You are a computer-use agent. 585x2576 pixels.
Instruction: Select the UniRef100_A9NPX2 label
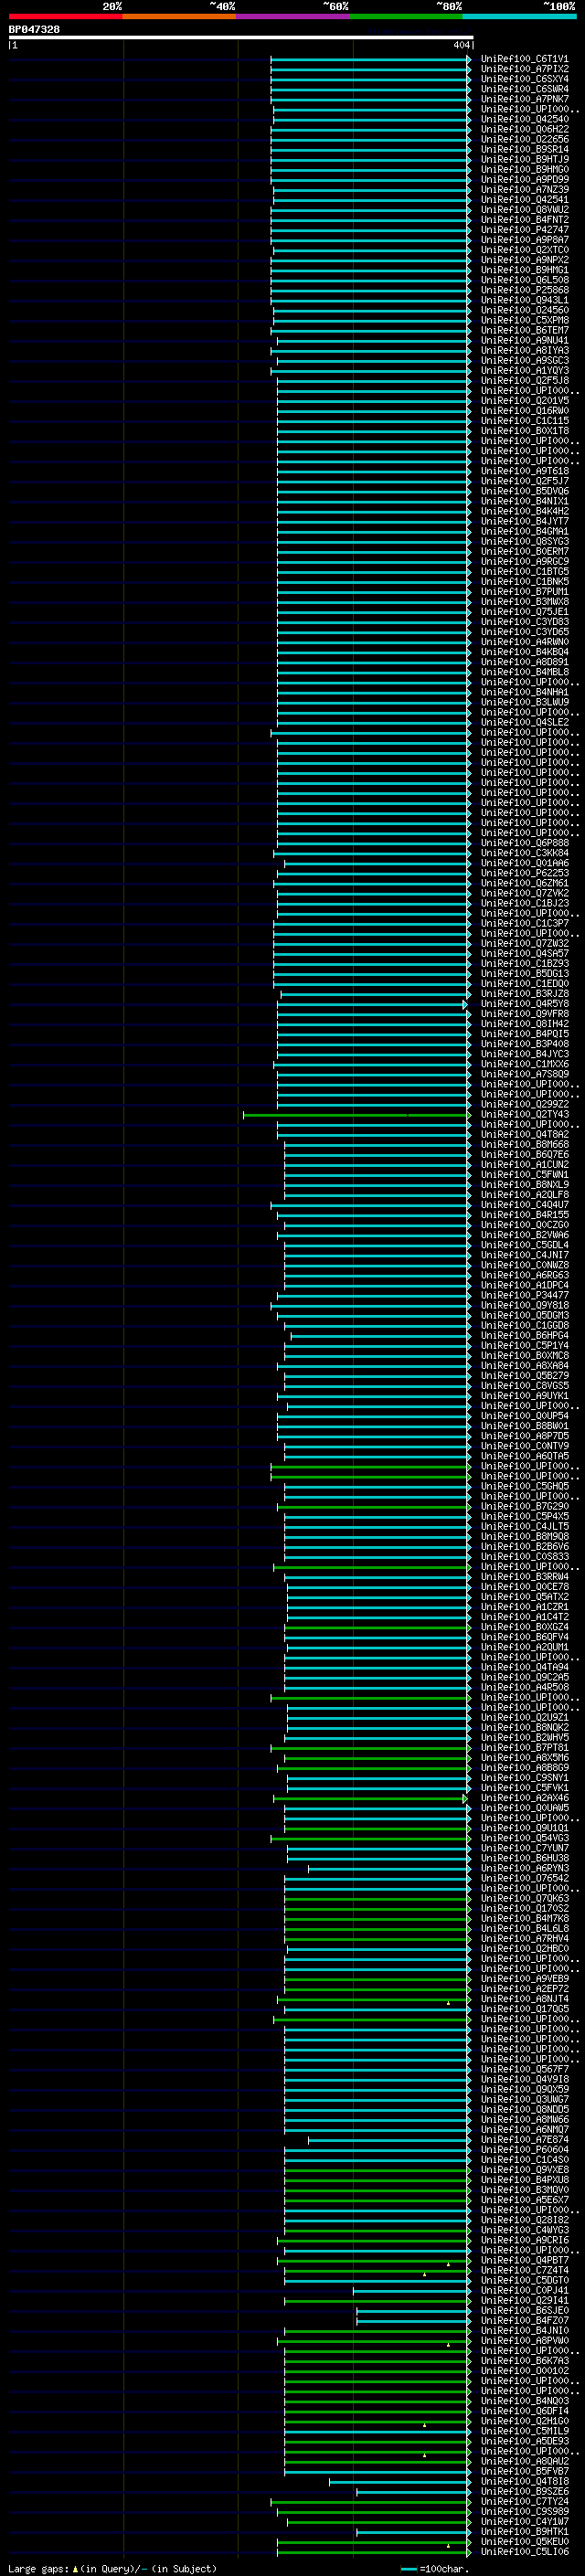(525, 260)
